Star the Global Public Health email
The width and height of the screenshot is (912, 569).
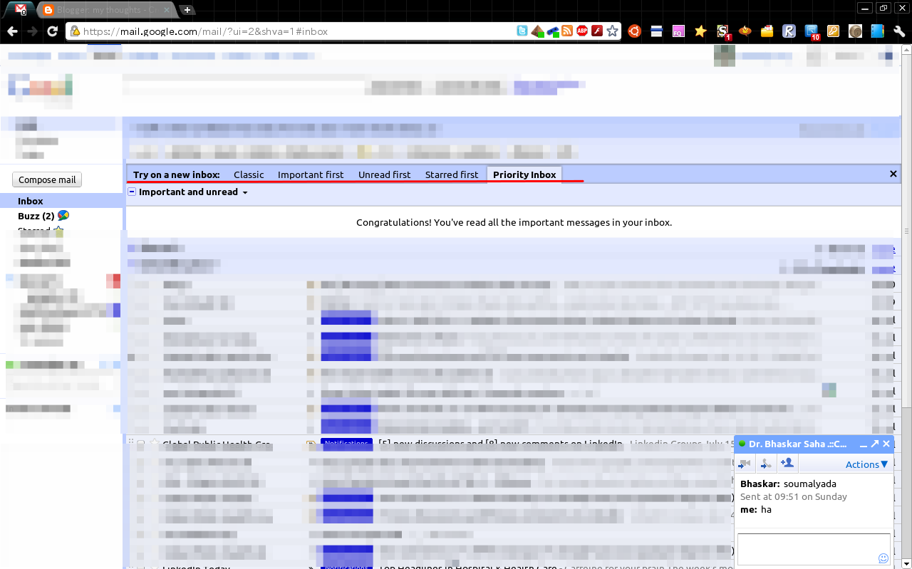(x=154, y=443)
